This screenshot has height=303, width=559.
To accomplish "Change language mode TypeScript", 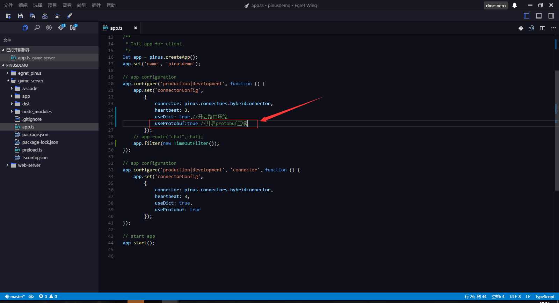I will (545, 297).
